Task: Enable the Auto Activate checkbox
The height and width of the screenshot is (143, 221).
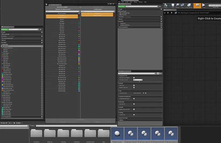Action: pos(134,104)
